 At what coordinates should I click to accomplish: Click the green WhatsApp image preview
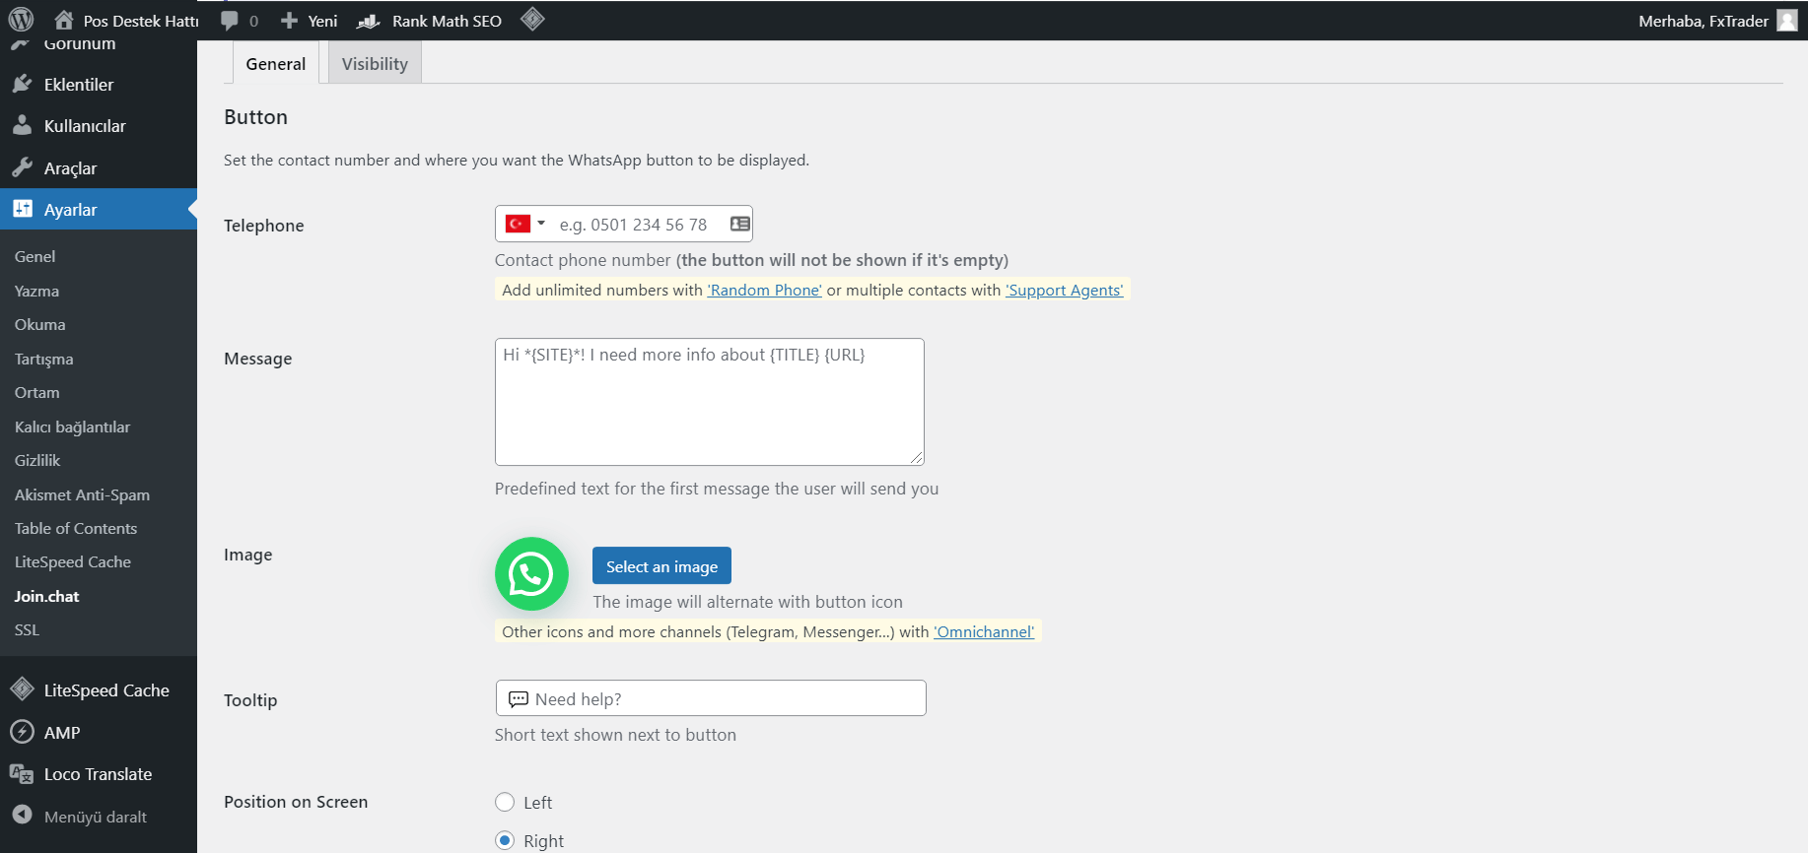coord(531,574)
